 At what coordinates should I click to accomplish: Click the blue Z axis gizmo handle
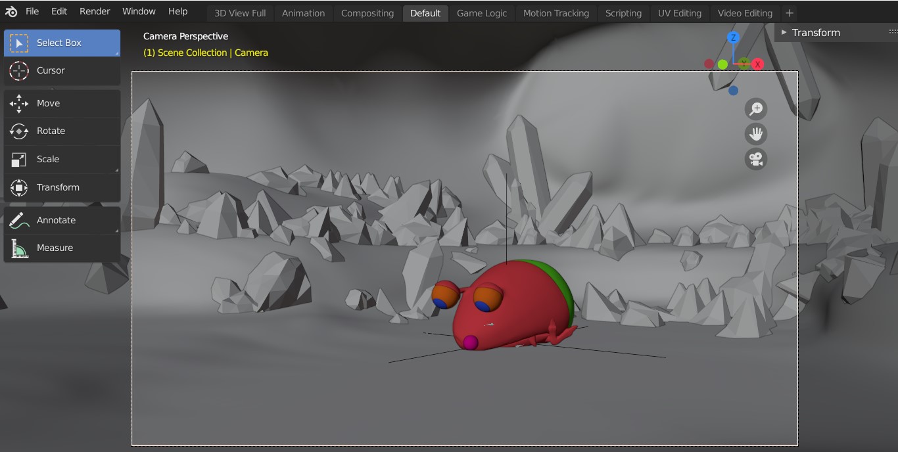coord(733,37)
